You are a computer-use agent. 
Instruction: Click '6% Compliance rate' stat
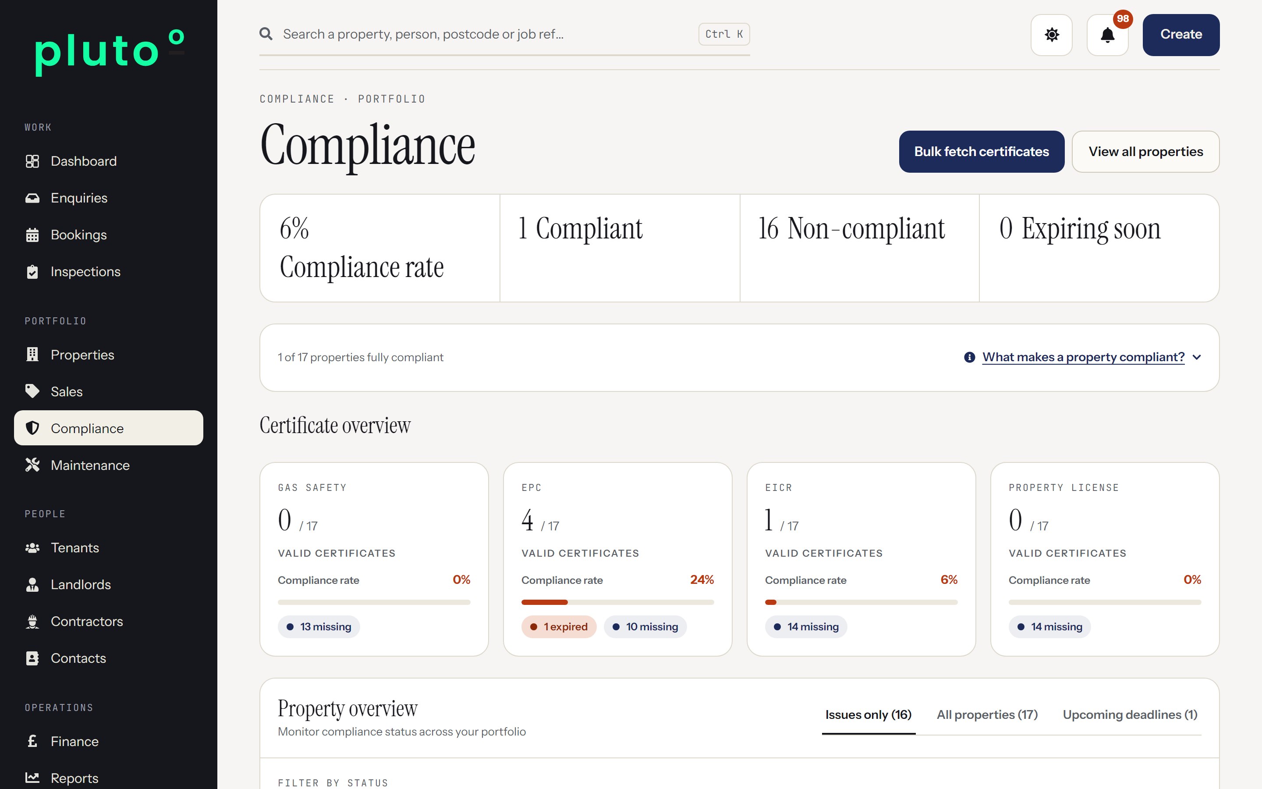click(379, 249)
